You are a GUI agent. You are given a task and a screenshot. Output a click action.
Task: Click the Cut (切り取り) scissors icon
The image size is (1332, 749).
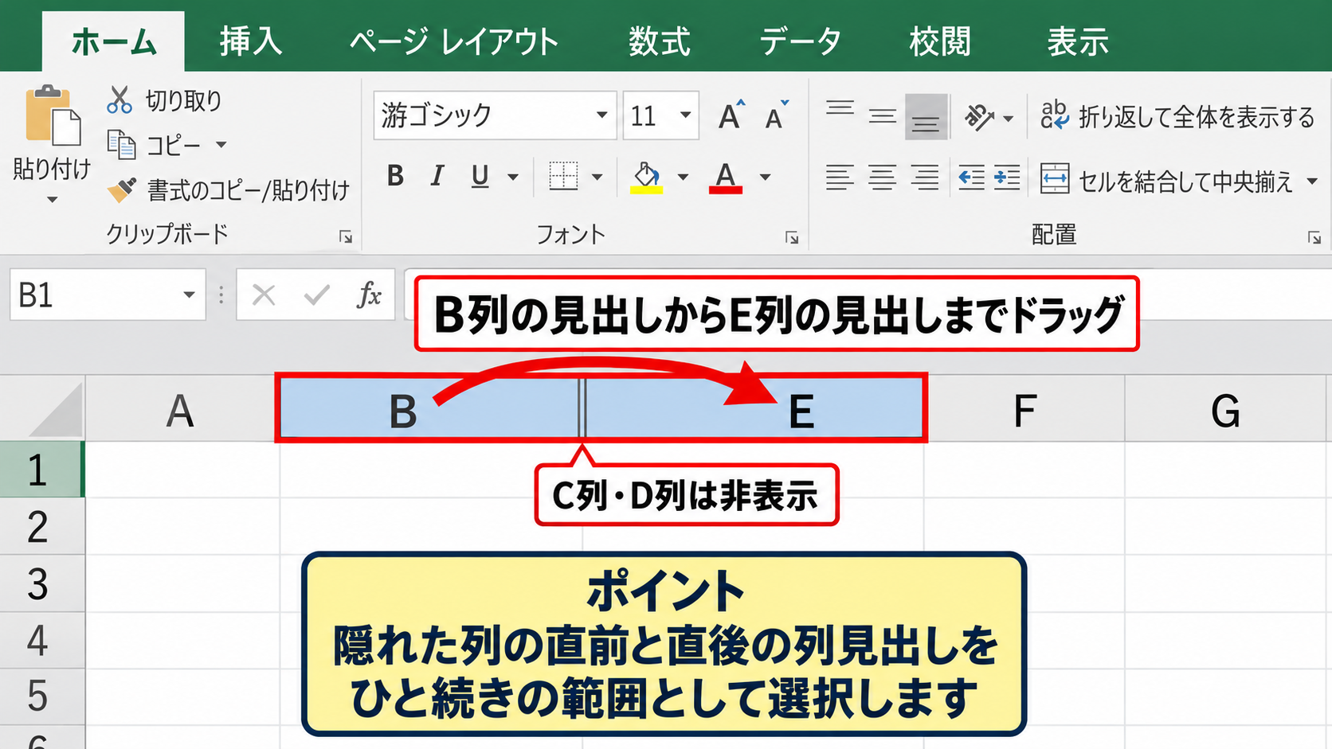coord(119,100)
